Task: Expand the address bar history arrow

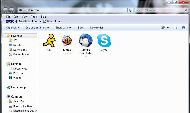Action: point(125,10)
